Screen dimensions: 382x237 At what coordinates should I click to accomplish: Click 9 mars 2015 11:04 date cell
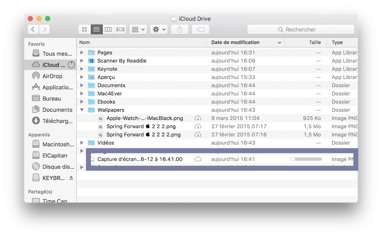(235, 118)
